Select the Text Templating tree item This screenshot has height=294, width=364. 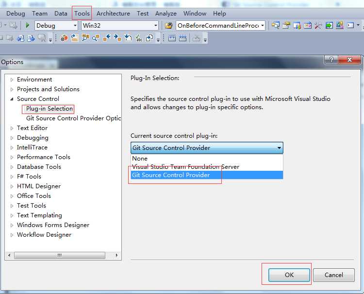coord(39,215)
